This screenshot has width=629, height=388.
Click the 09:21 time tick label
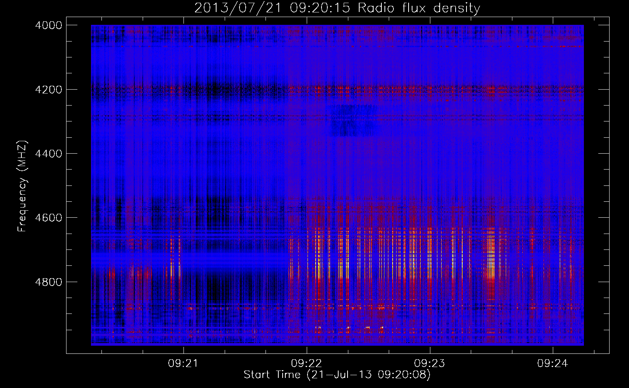click(183, 364)
